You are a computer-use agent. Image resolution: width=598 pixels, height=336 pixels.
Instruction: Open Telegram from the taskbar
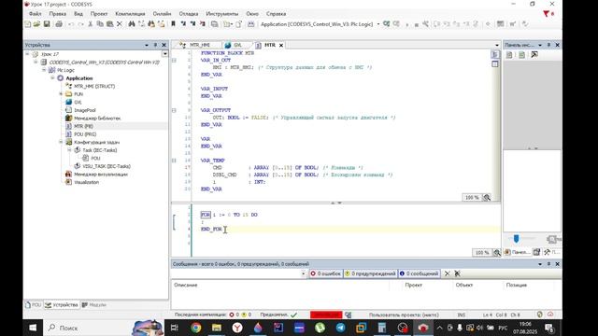340,328
